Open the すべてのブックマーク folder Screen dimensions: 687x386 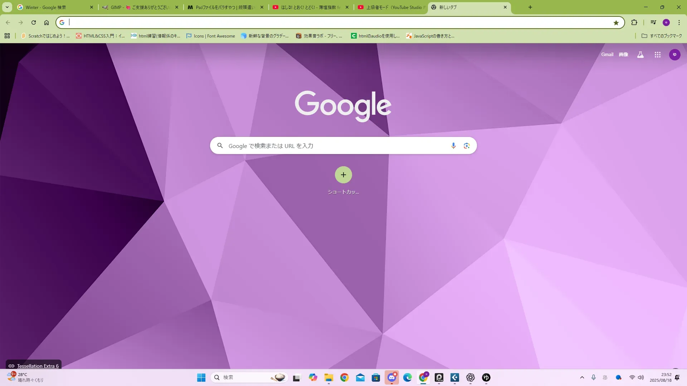662,36
